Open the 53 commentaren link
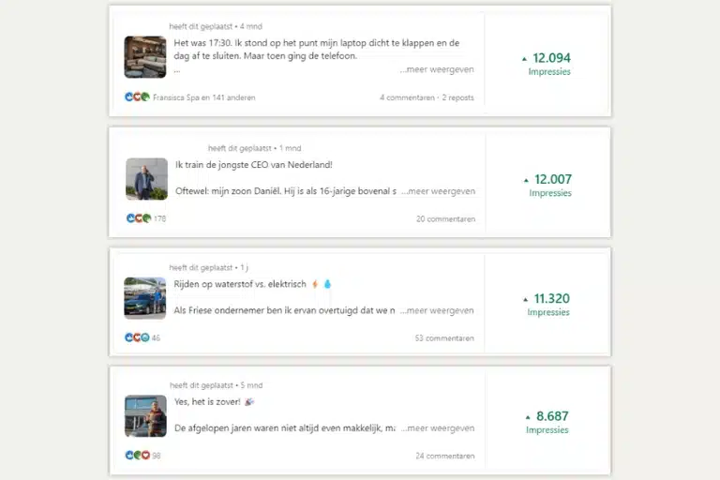The image size is (720, 480). click(x=444, y=338)
